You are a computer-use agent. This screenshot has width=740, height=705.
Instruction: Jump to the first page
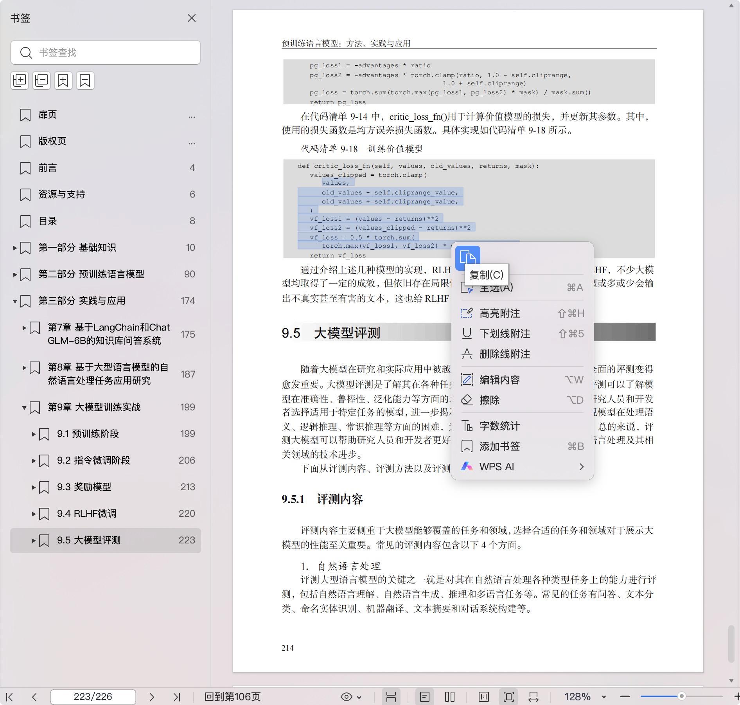[x=10, y=697]
